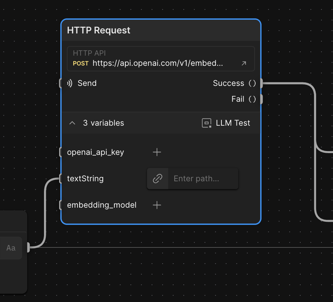Click the Send signal icon
The image size is (333, 302).
[70, 83]
